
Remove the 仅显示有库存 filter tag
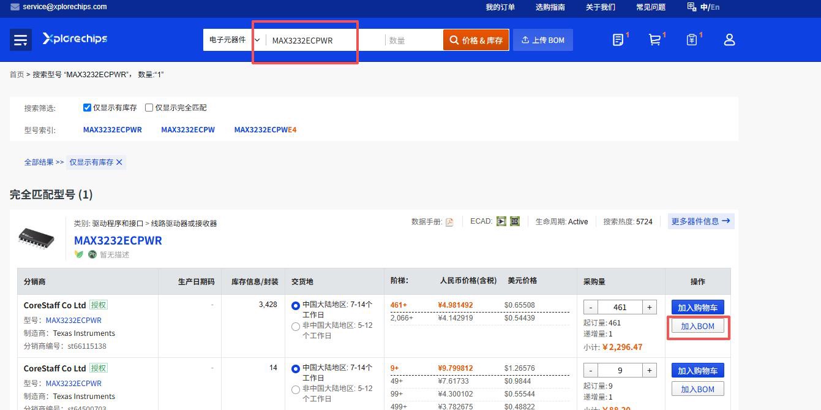point(119,162)
